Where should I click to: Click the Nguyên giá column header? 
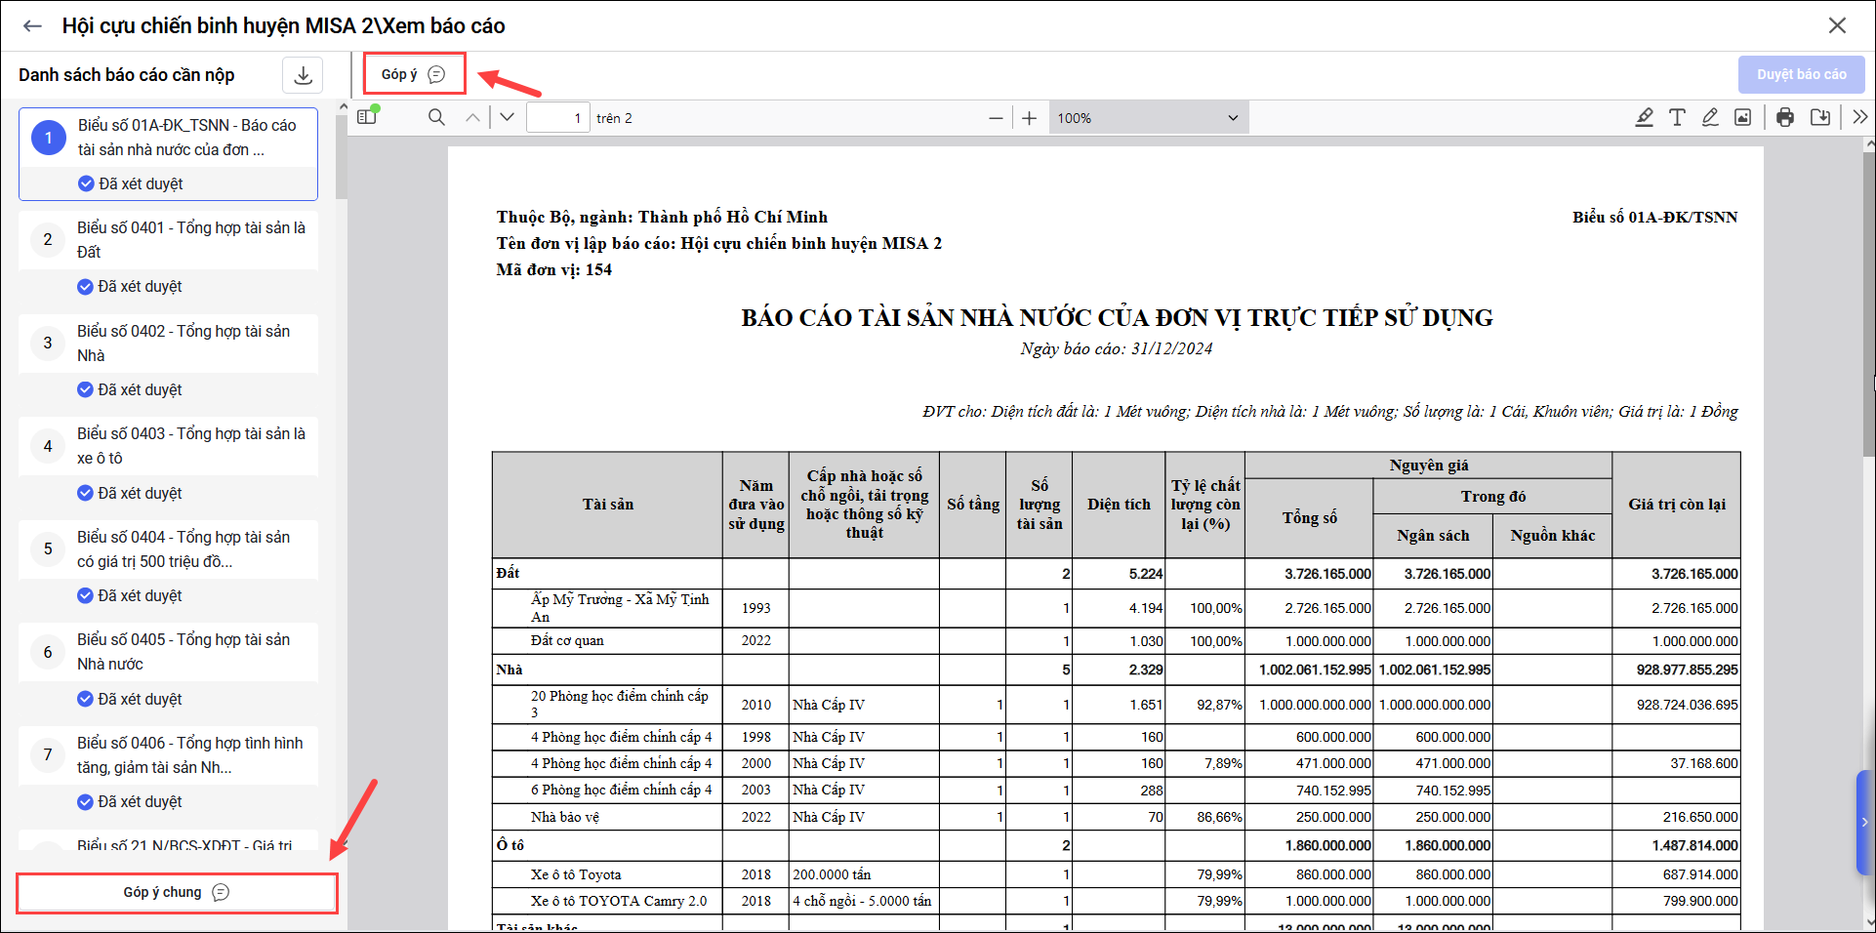[x=1429, y=466]
